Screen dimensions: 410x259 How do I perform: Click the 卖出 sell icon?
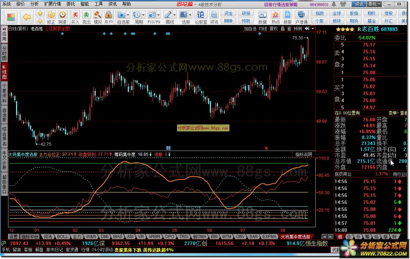coord(86,17)
